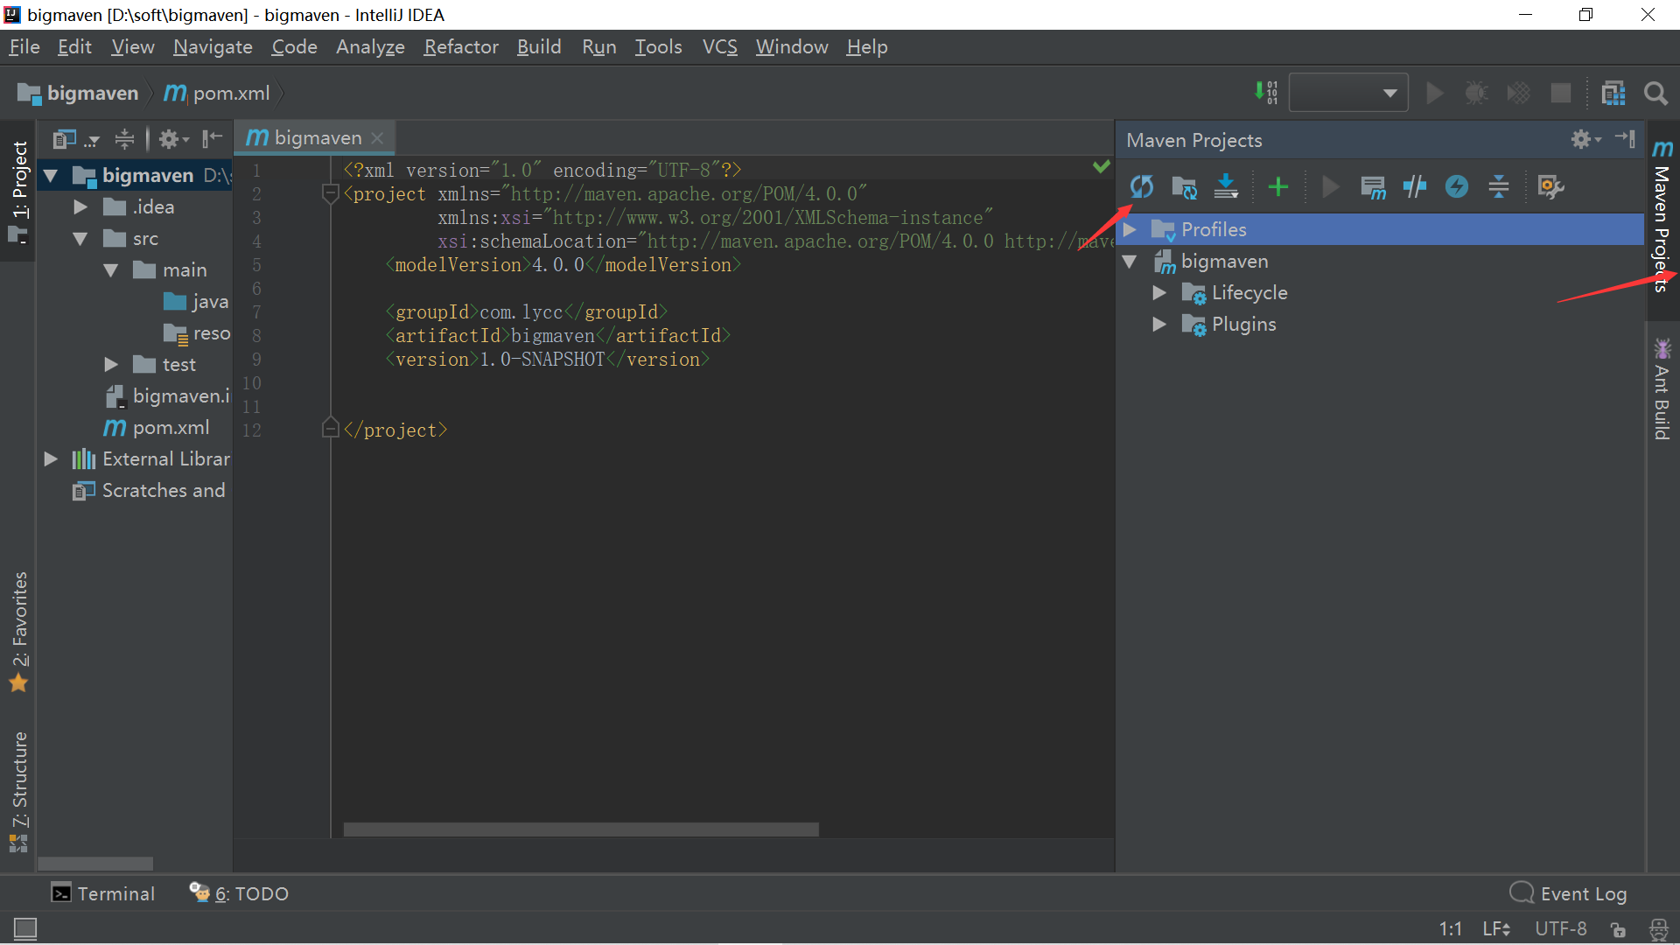
Task: Expand the Plugins node in Maven panel
Action: (1159, 325)
